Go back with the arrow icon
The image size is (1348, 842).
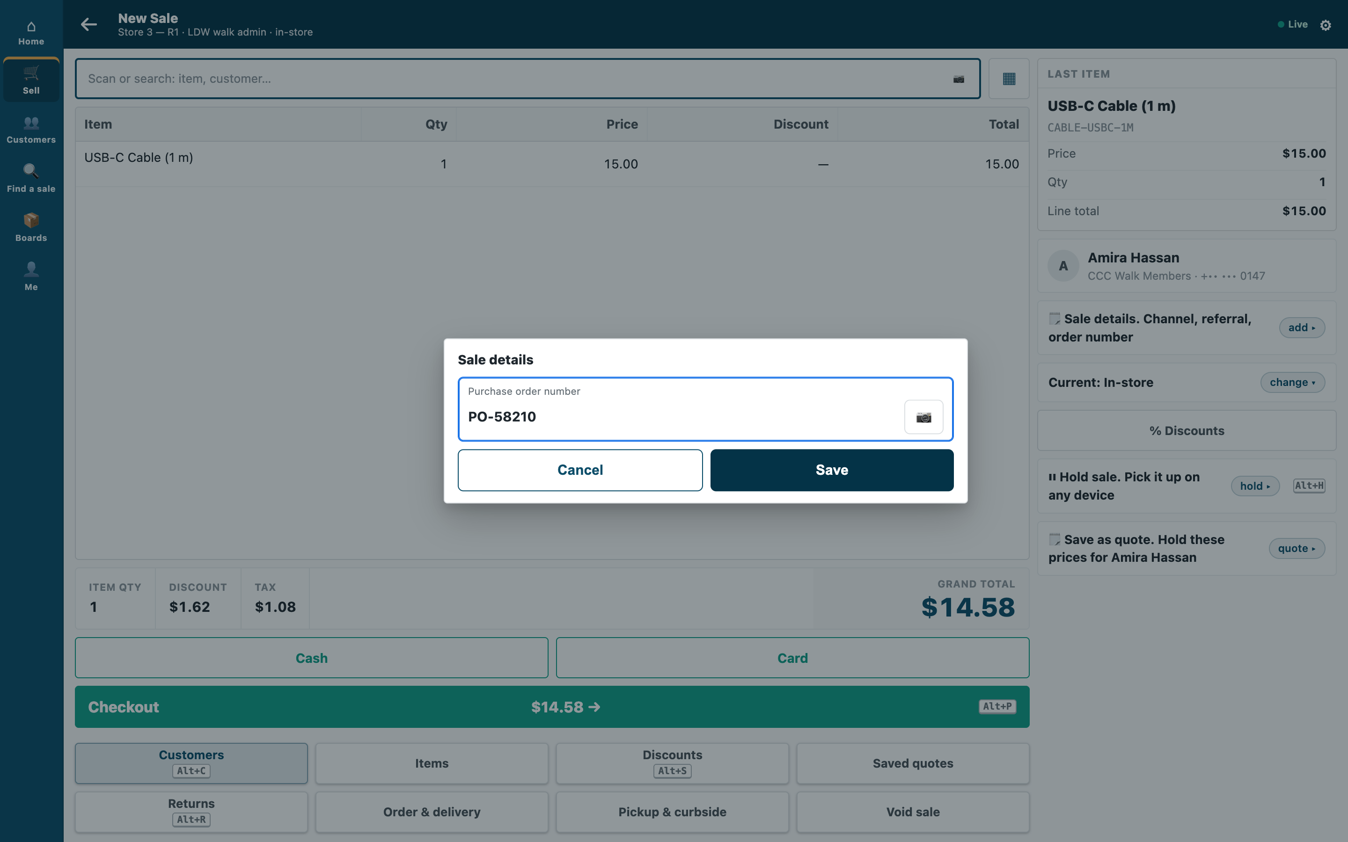[x=88, y=24]
